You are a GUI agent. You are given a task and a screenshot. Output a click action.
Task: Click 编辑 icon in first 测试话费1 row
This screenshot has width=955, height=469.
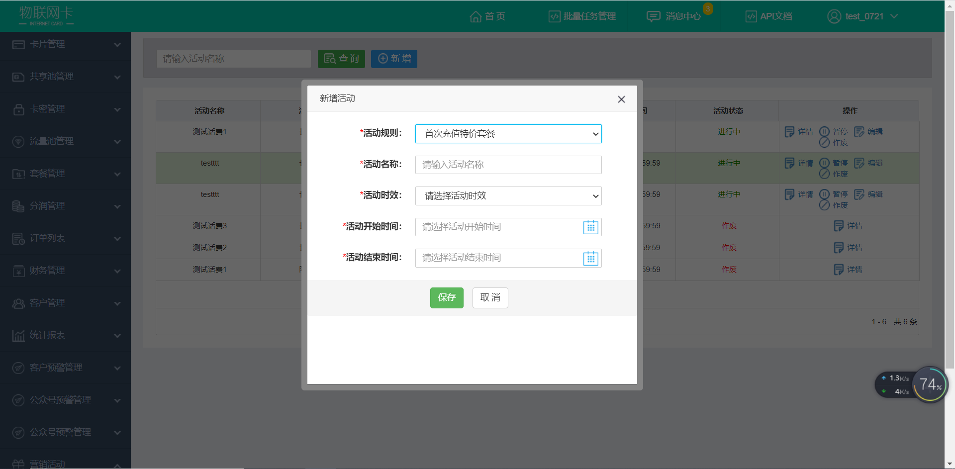point(859,132)
